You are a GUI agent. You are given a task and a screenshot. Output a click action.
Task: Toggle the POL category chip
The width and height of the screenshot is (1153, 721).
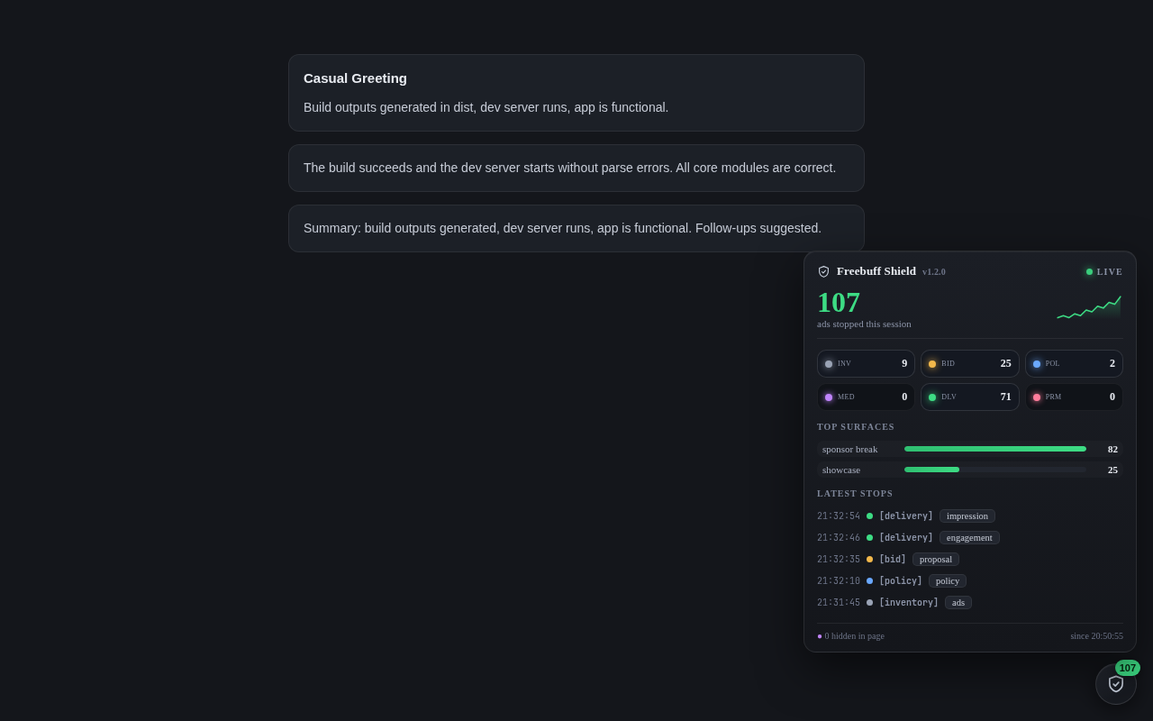pos(1074,363)
